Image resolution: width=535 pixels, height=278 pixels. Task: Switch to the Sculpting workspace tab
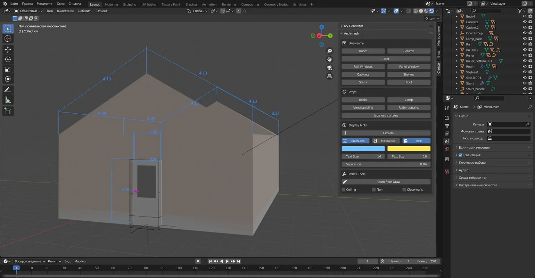click(130, 5)
